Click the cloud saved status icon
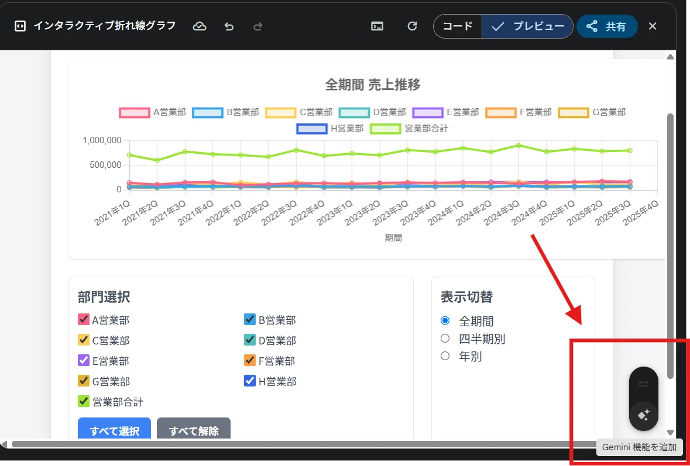Screen dimensions: 690x466 click(x=200, y=26)
